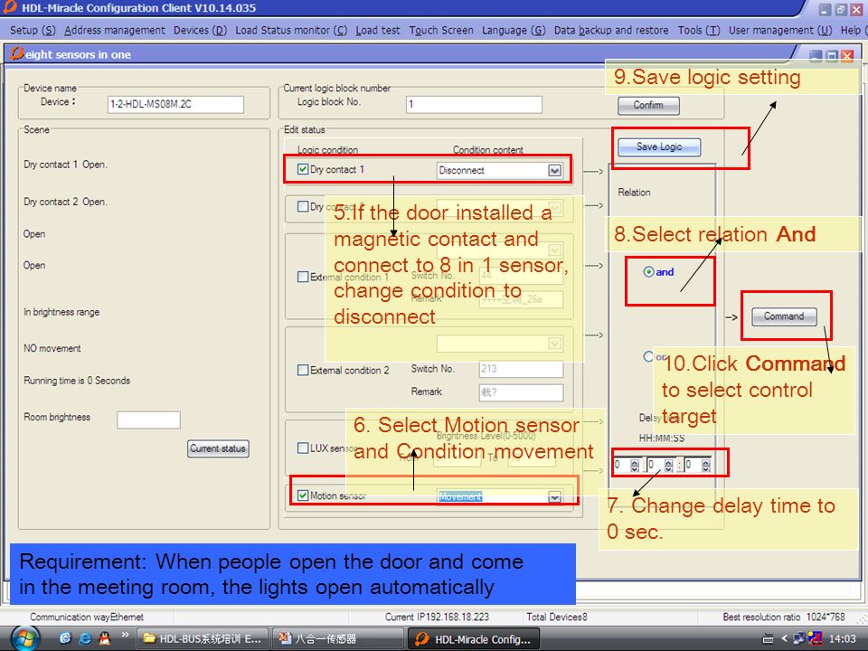This screenshot has width=868, height=651.
Task: Open Dry contact 2 condition dropdown arrow
Action: (554, 208)
